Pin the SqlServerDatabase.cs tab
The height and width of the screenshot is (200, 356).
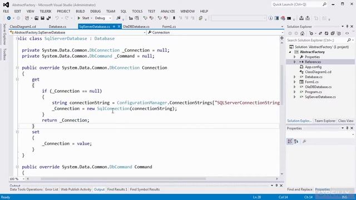click(x=114, y=27)
